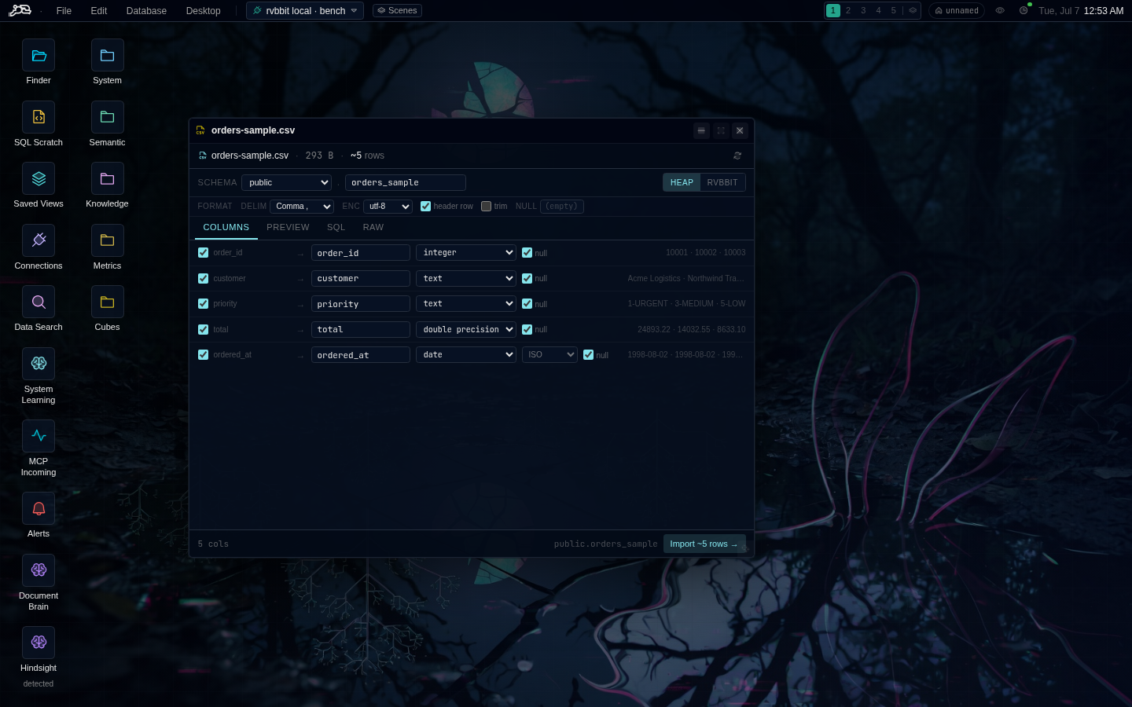Open the Finder desktop icon
The height and width of the screenshot is (707, 1132).
pyautogui.click(x=39, y=55)
